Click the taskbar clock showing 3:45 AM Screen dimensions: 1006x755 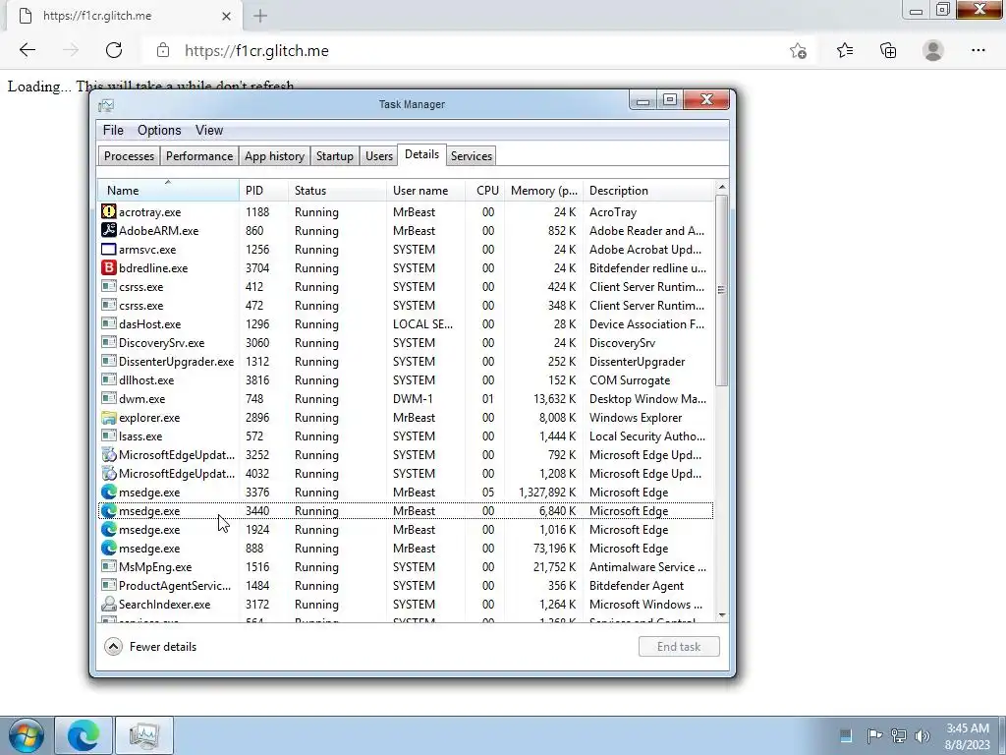tap(968, 735)
